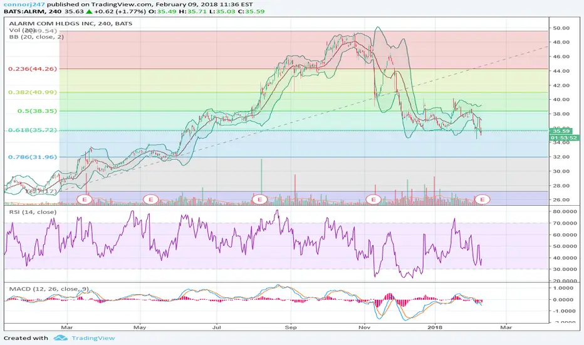The width and height of the screenshot is (584, 345).
Task: Click the Jul label on the time axis
Action: pos(217,327)
